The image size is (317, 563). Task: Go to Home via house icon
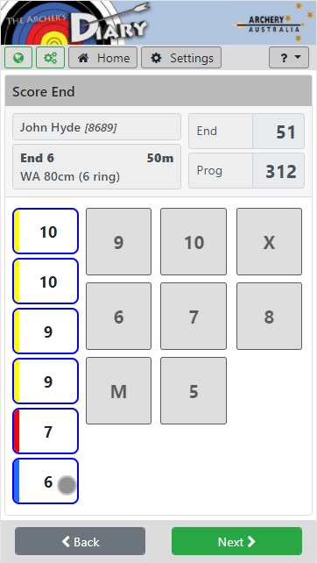point(103,58)
